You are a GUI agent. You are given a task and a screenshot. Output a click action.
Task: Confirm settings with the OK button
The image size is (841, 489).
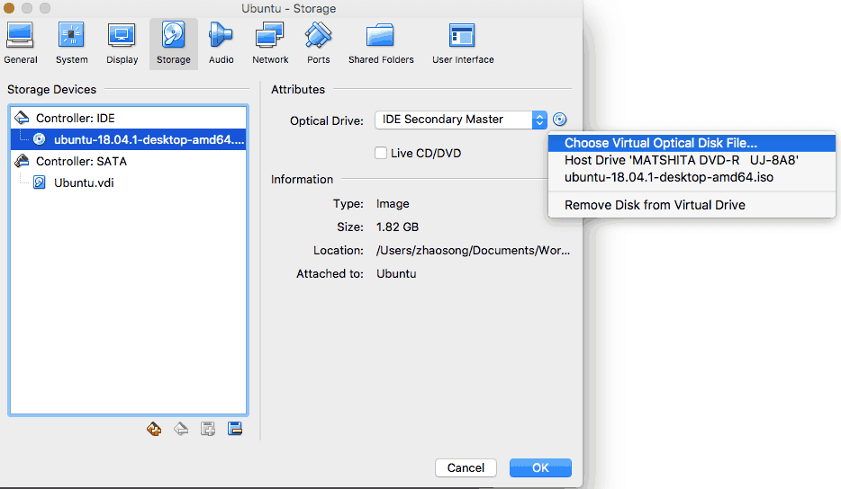pyautogui.click(x=540, y=467)
